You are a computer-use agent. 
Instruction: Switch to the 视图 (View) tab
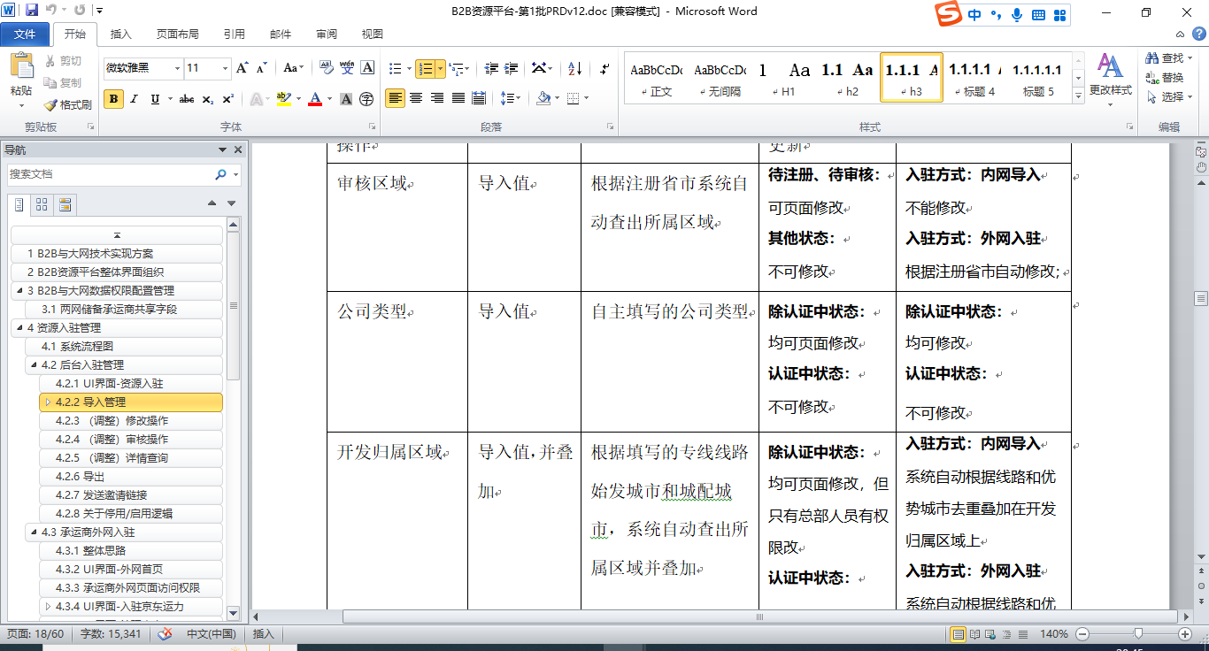(373, 34)
